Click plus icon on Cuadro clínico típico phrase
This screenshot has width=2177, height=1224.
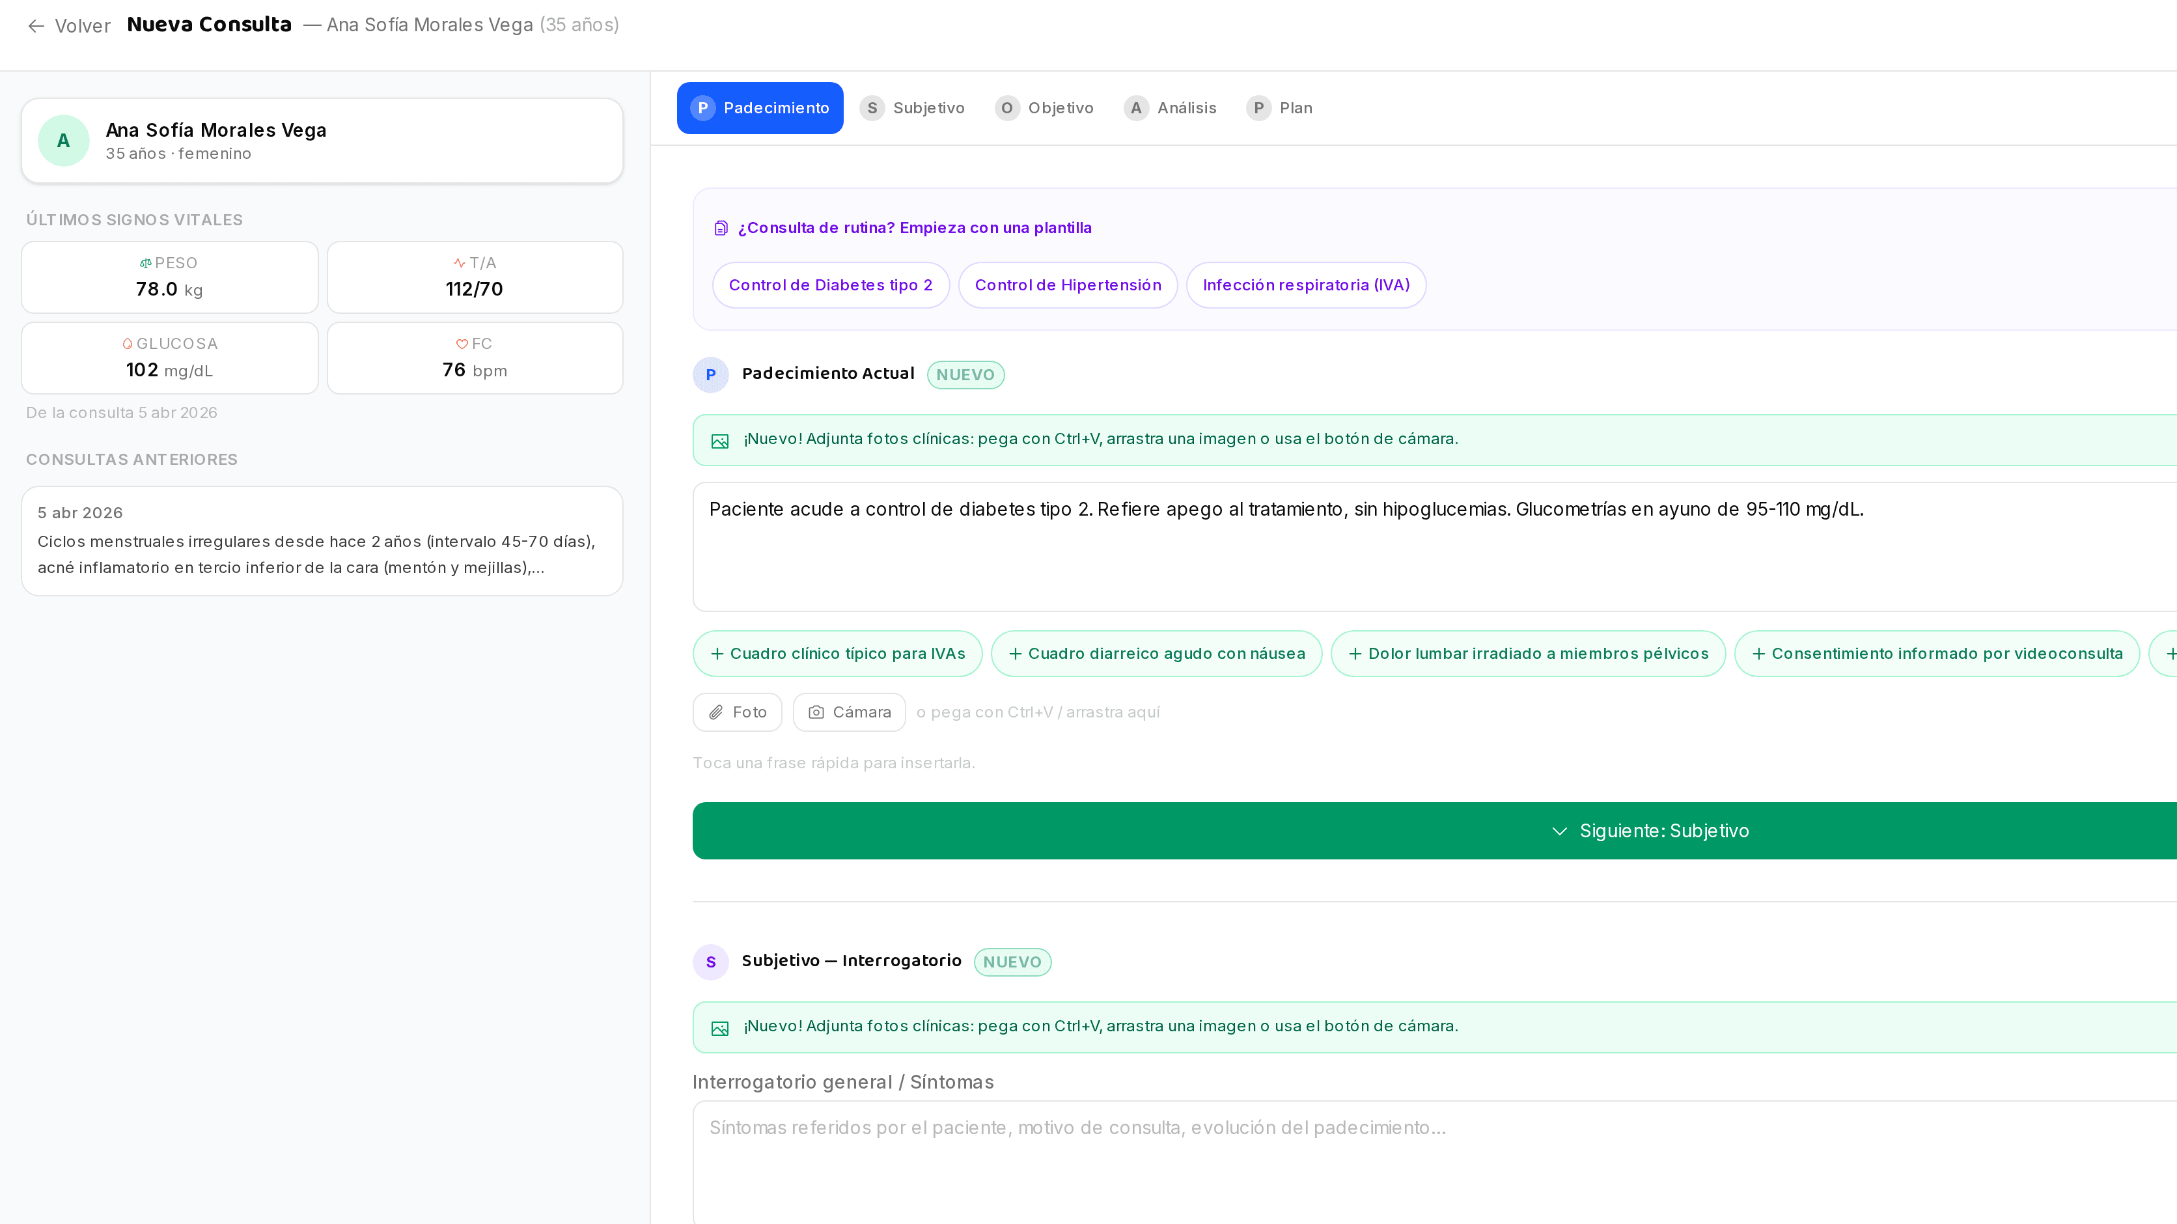(x=717, y=654)
